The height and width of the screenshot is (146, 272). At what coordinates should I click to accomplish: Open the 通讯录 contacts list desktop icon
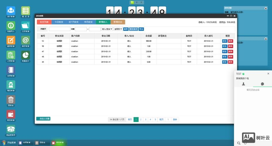pos(25,11)
